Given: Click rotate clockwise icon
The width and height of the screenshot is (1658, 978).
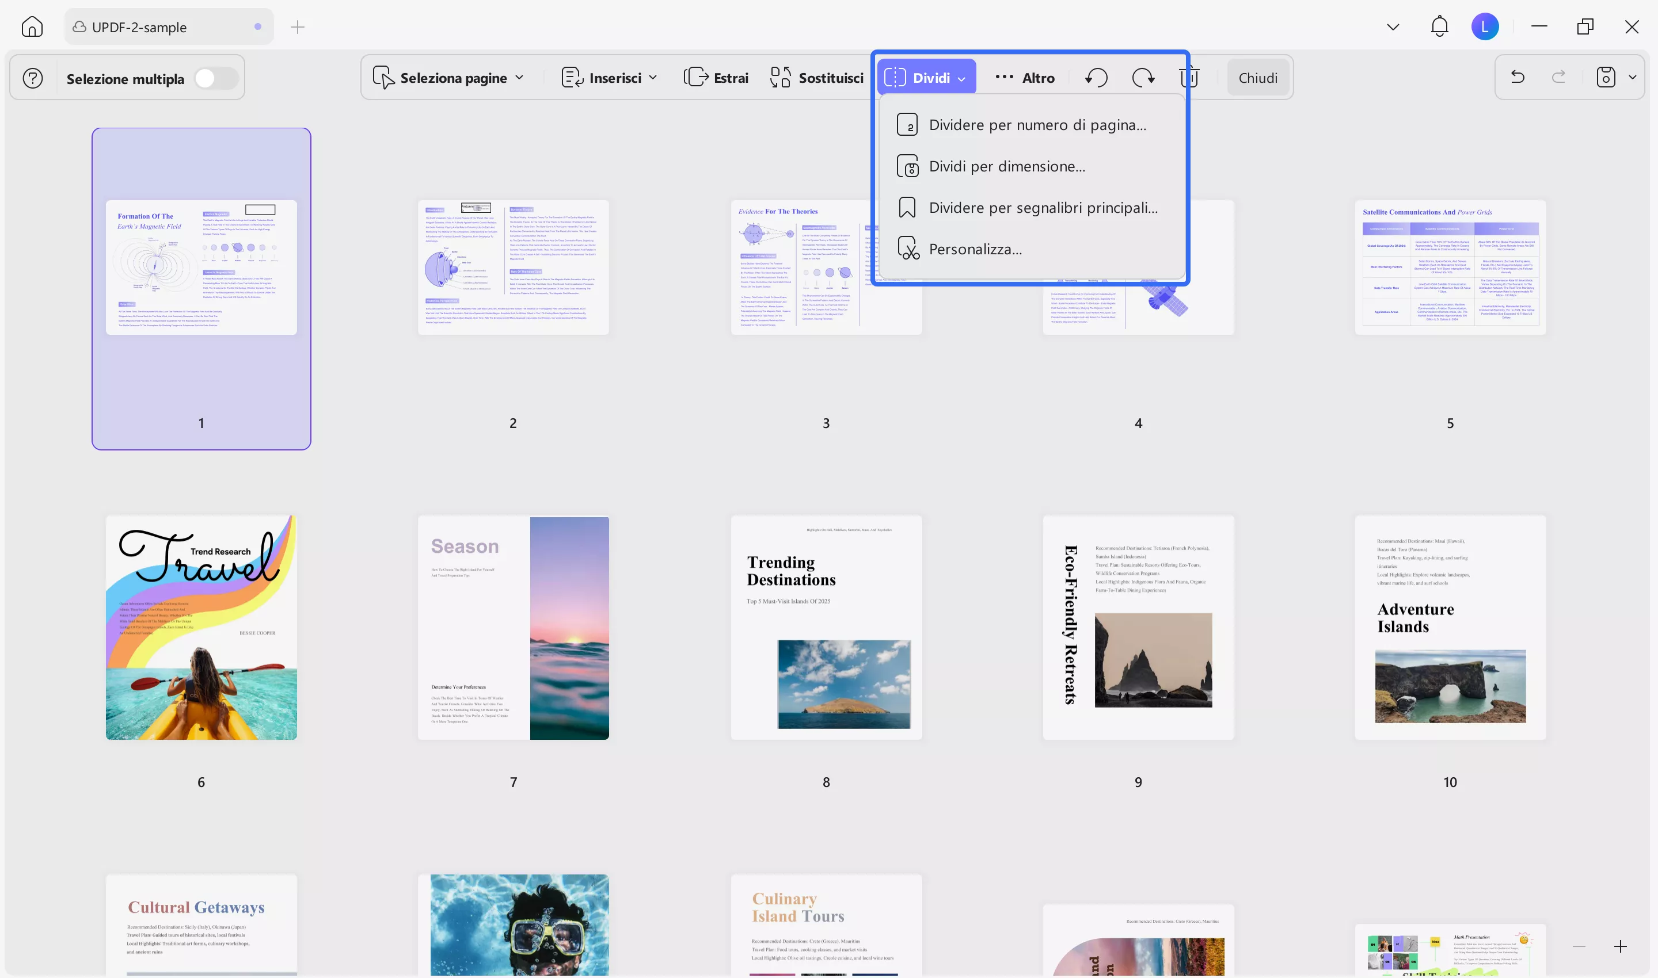Looking at the screenshot, I should click(x=1143, y=78).
